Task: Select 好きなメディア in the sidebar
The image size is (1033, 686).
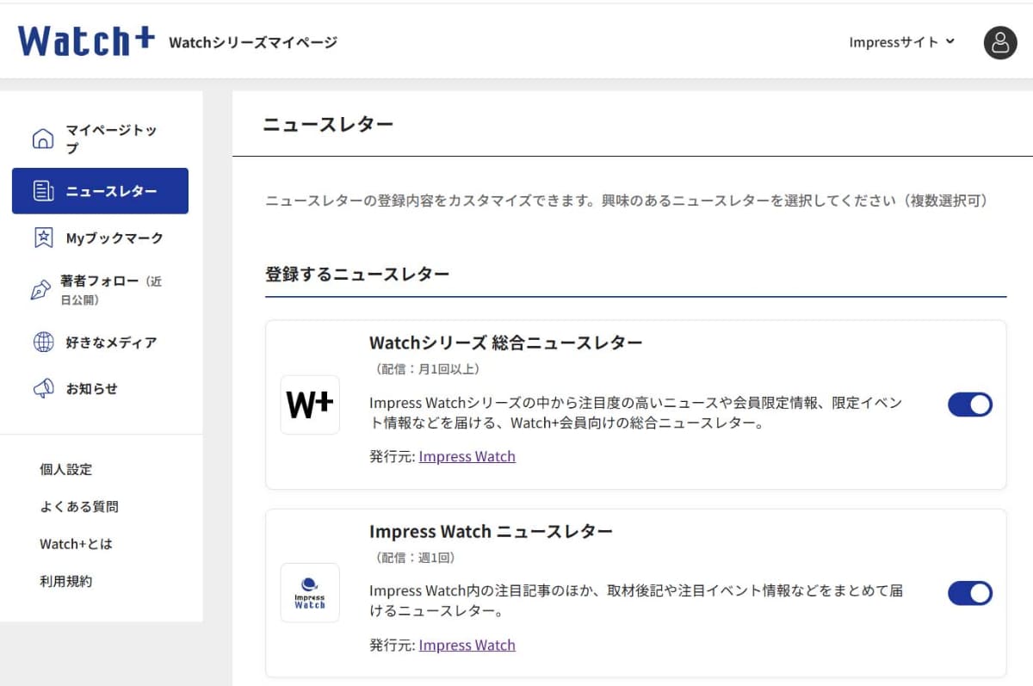Action: [x=100, y=343]
